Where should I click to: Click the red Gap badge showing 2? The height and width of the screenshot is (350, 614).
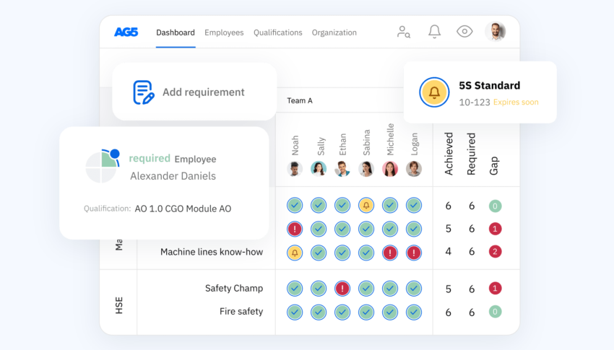pyautogui.click(x=495, y=252)
